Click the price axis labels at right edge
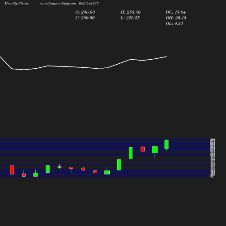The width and height of the screenshot is (226, 226). (212, 158)
